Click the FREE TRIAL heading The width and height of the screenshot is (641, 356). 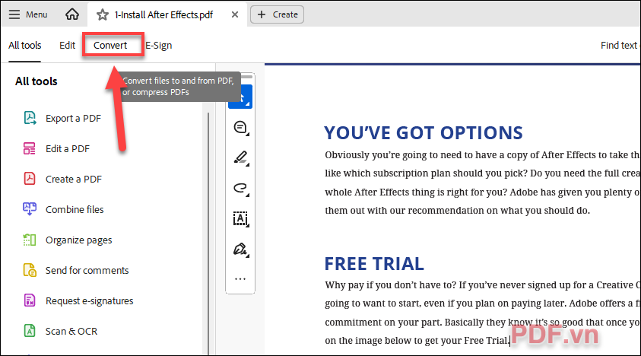pos(374,264)
